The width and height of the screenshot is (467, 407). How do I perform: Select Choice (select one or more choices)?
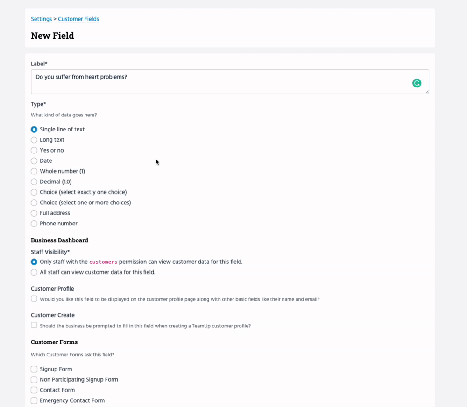click(x=34, y=203)
